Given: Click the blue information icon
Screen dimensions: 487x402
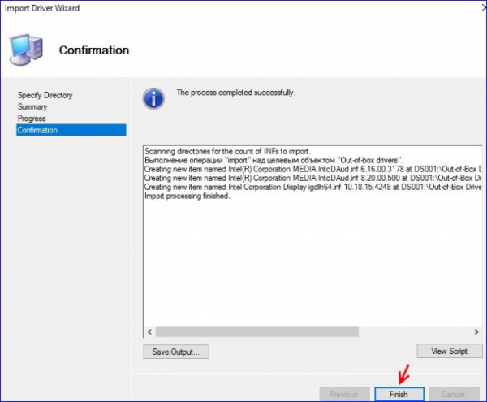Looking at the screenshot, I should (x=153, y=99).
